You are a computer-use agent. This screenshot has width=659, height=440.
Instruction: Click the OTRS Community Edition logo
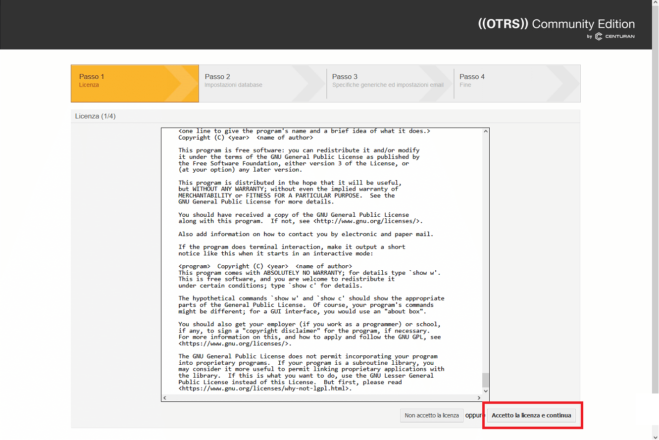[557, 24]
